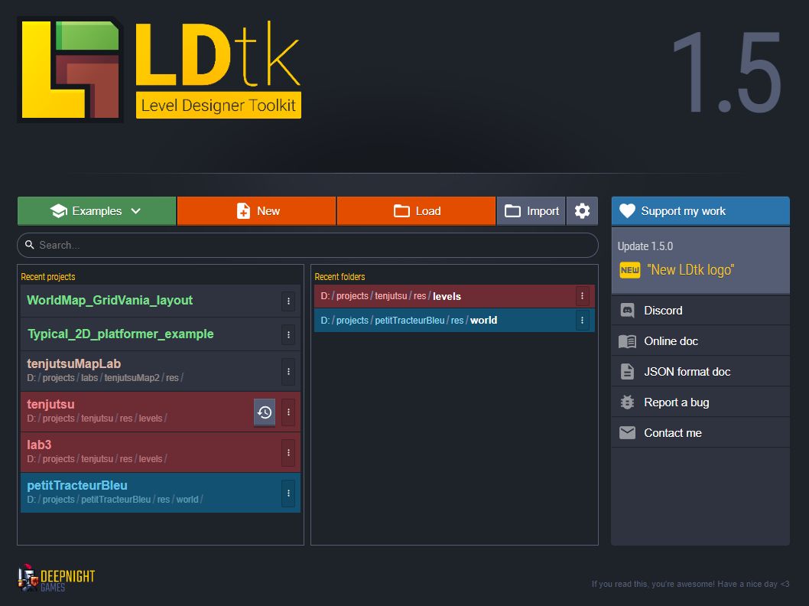Click the Load button
This screenshot has width=809, height=606.
point(416,210)
